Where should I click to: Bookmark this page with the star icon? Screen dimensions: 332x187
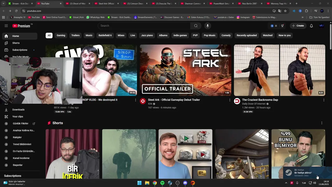pyautogui.click(x=285, y=11)
